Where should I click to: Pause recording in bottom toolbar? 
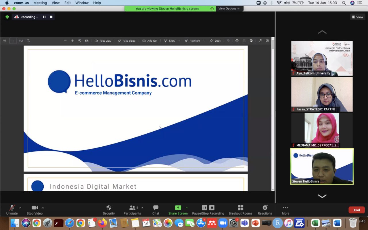(204, 208)
